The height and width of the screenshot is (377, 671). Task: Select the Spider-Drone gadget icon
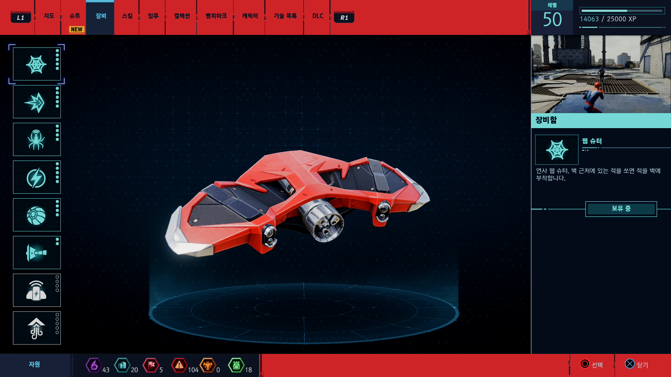point(37,140)
